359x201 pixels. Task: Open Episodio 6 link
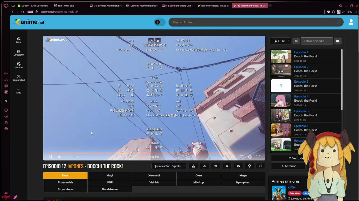point(301,126)
